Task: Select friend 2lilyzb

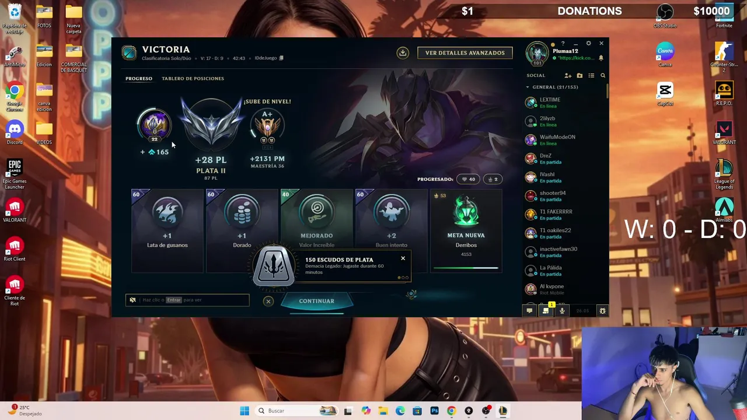Action: coord(563,121)
